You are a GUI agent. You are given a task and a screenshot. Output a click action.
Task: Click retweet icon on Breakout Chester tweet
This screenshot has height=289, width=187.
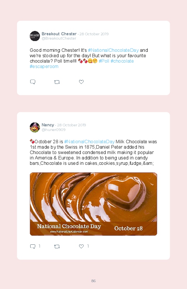[57, 82]
